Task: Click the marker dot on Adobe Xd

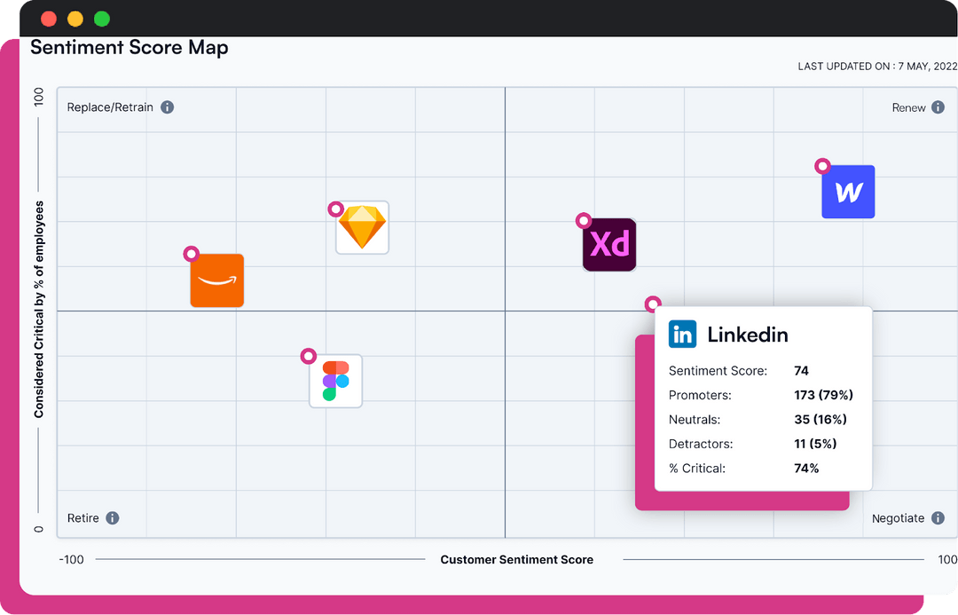Action: pos(584,220)
